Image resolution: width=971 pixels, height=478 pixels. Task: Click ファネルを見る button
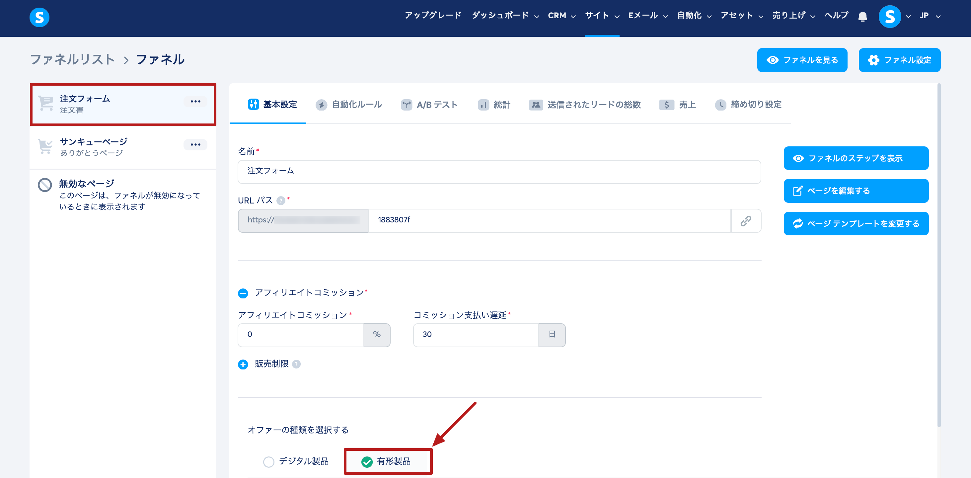802,60
